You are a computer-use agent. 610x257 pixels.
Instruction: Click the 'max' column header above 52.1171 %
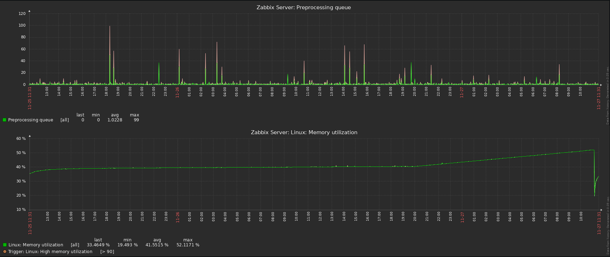[x=188, y=240]
